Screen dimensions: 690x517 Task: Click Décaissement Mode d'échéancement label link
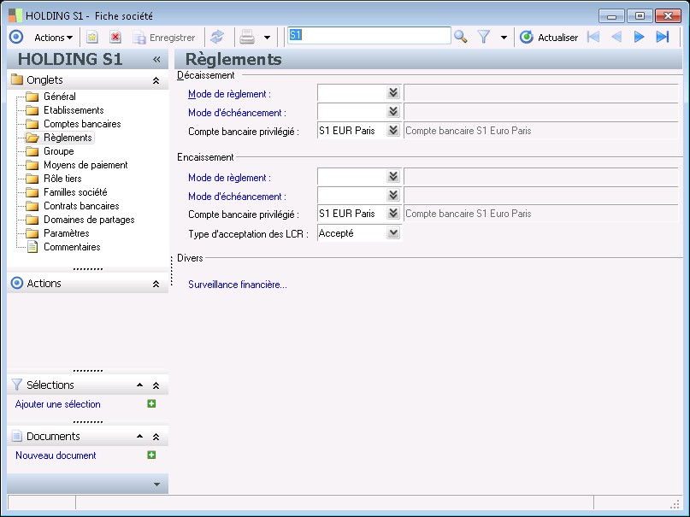237,113
